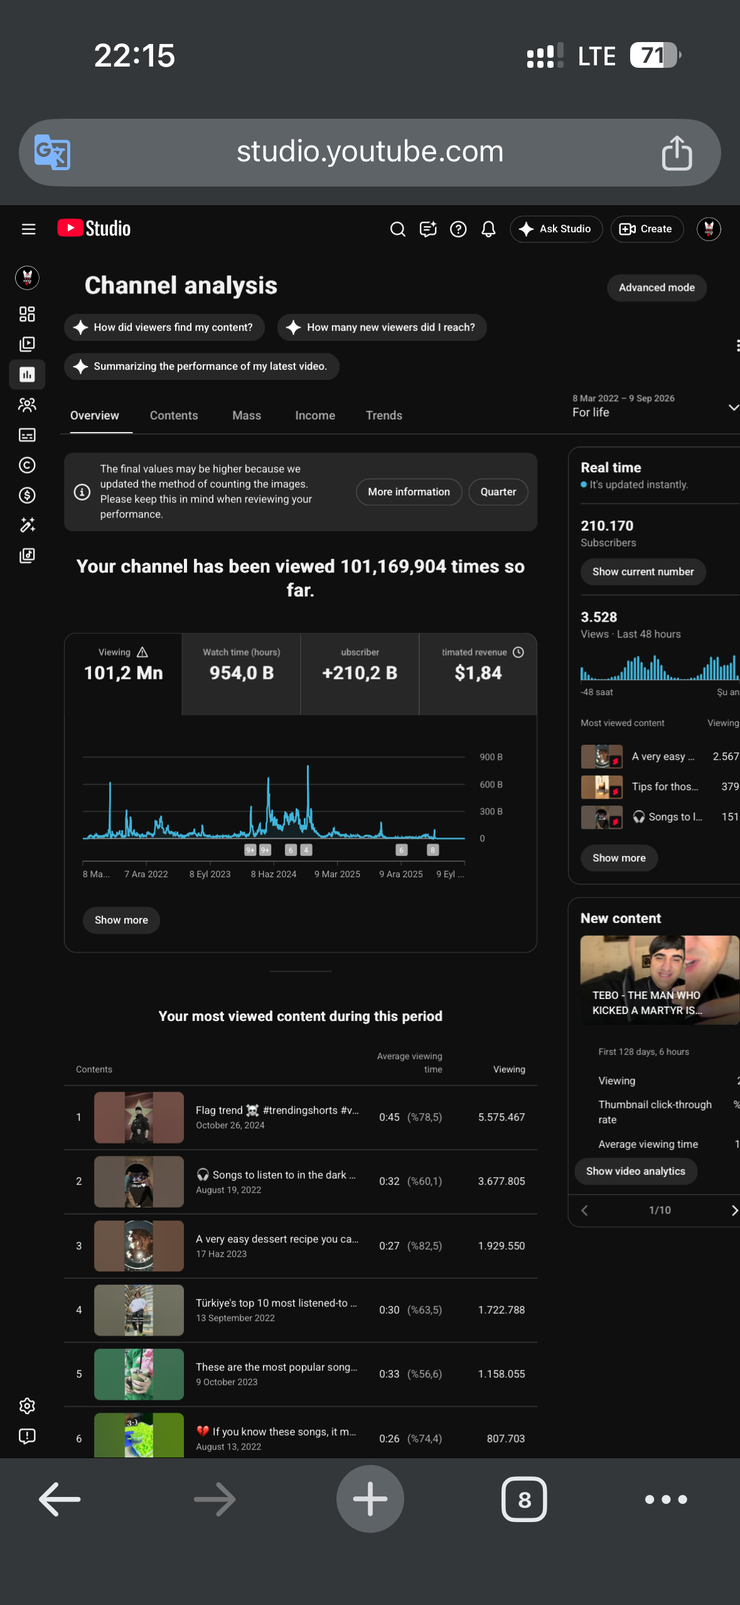This screenshot has width=740, height=1605.
Task: Open A very easy dessert recipe video row
Action: 300,1246
